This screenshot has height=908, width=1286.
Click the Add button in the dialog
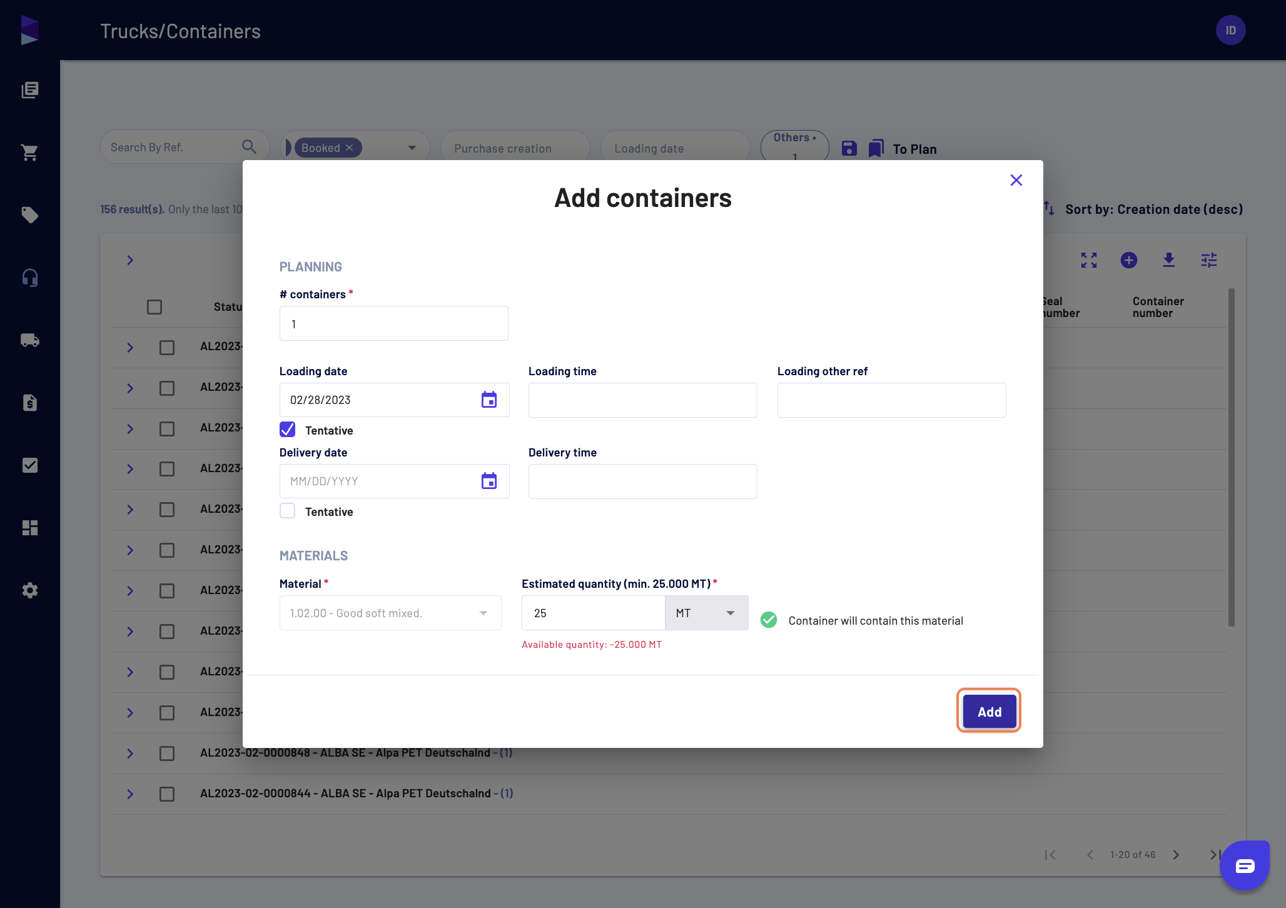pos(989,711)
